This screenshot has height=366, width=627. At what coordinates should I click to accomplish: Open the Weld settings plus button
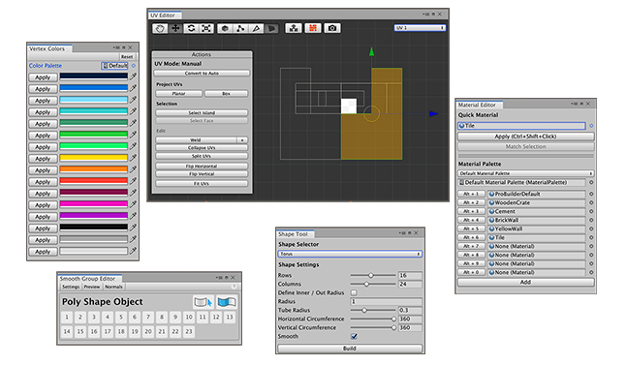[x=242, y=140]
